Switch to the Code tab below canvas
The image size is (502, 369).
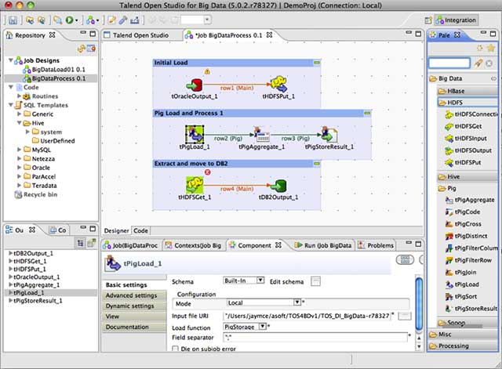(141, 230)
